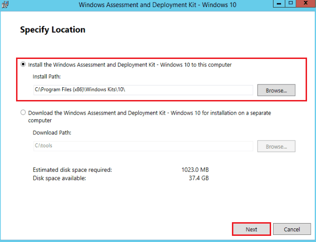The image size is (316, 242).
Task: Close the ADK setup window
Action: (306, 3)
